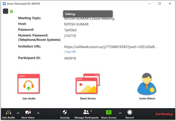Click the Meeting Topic label

[x=30, y=18]
